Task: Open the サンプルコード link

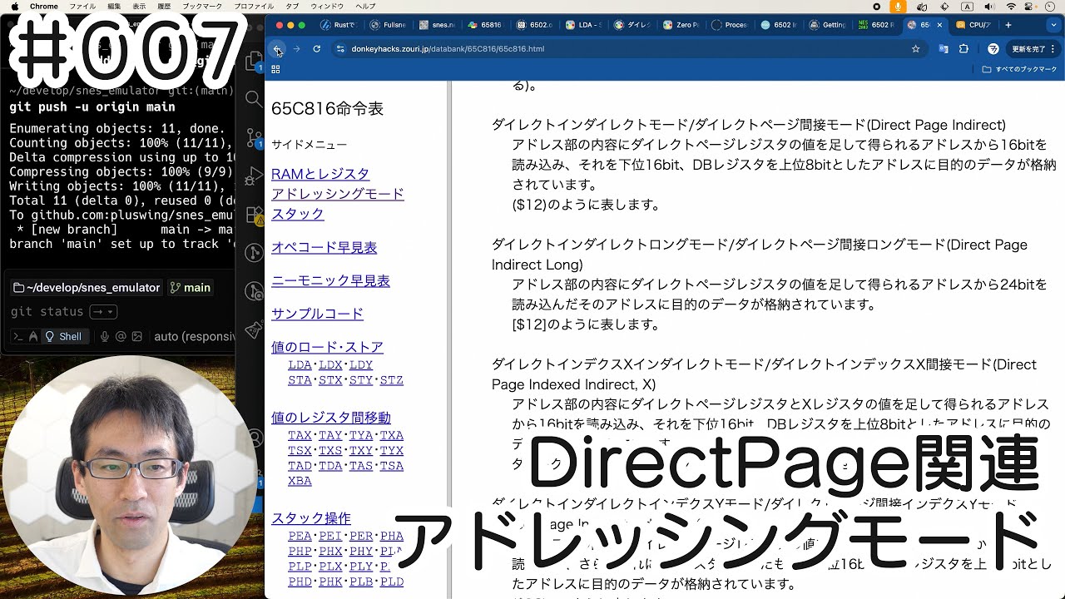Action: (x=317, y=314)
